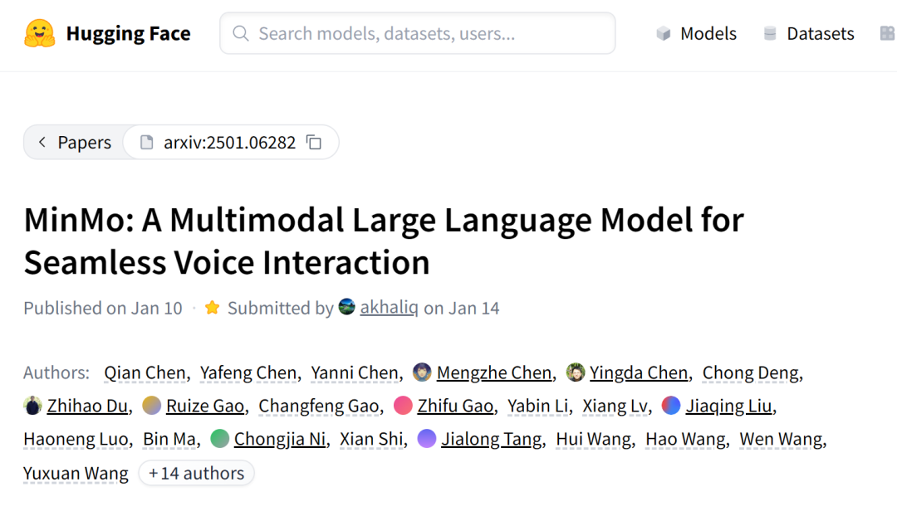
Task: Select author Wen Wang
Action: (781, 439)
